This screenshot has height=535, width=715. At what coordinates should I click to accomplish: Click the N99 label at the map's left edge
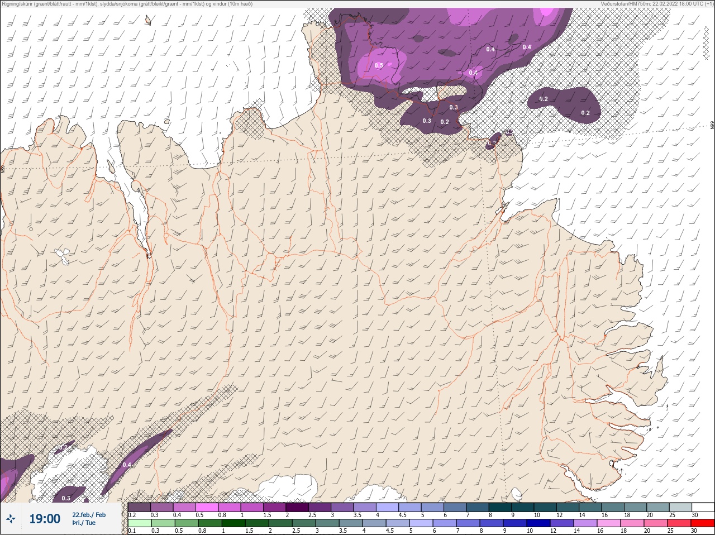(x=3, y=168)
